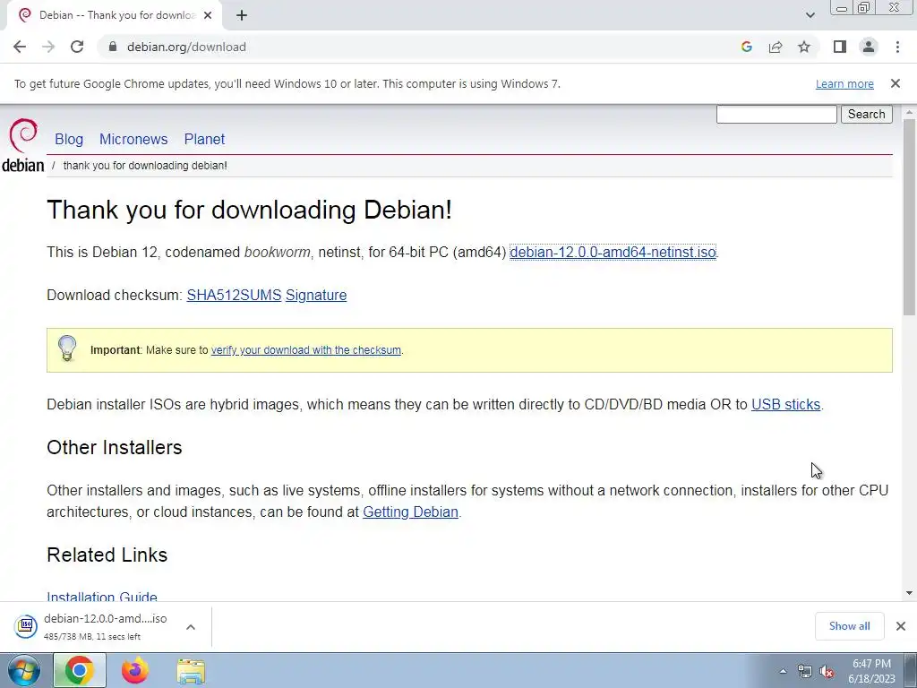
Task: Click the ISO file icon in downloads bar
Action: 26,626
